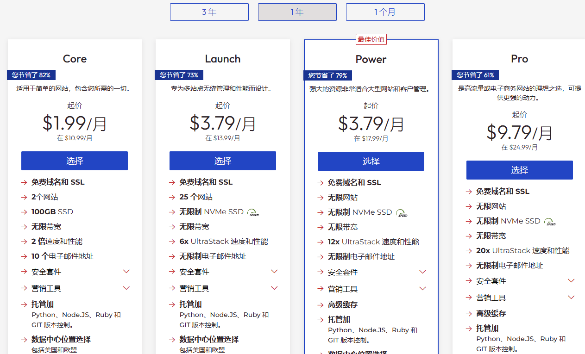Screen dimensions: 585x354
Task: Click the SPEED badge beside Pro's NVMe SSD
Action: tap(548, 222)
